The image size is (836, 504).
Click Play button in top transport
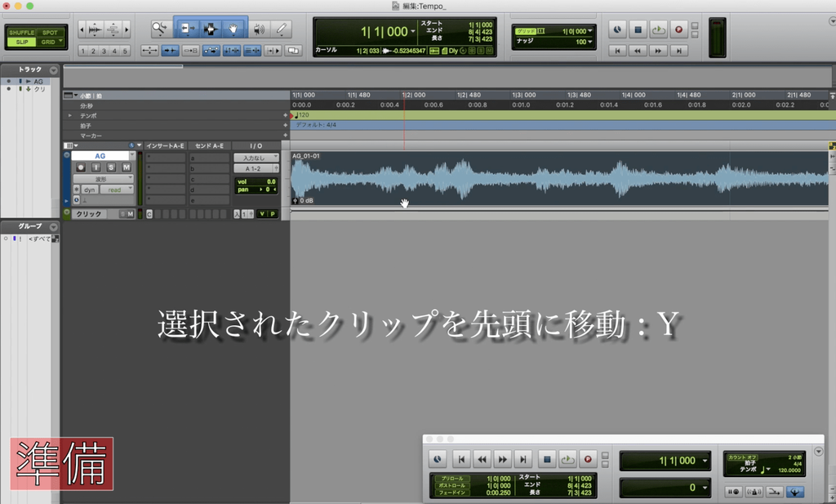(658, 29)
